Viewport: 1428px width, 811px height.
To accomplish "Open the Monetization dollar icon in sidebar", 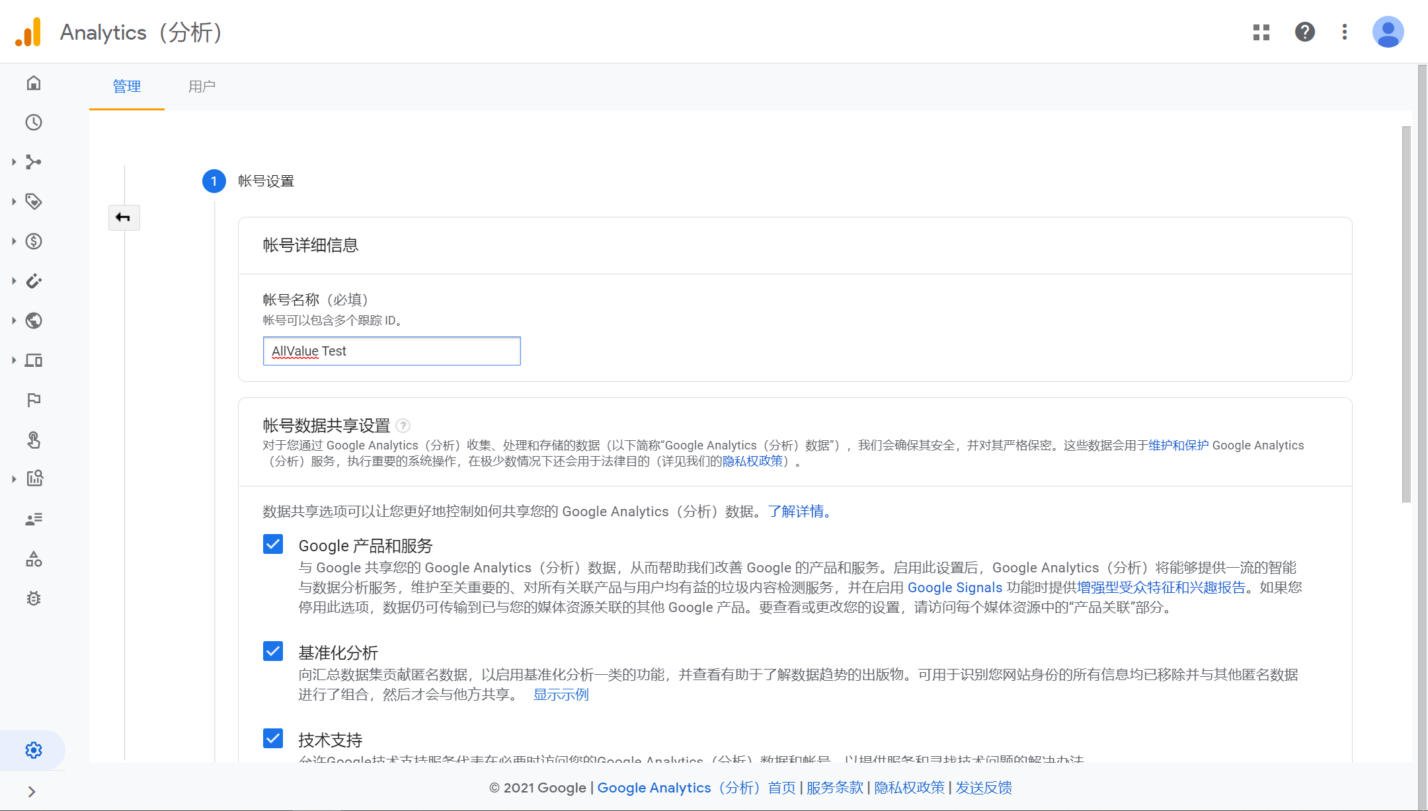I will (x=34, y=241).
